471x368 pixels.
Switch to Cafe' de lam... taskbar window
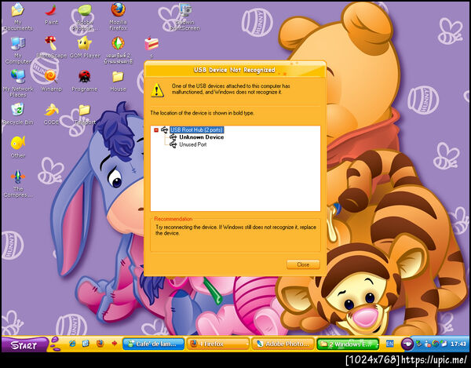154,344
